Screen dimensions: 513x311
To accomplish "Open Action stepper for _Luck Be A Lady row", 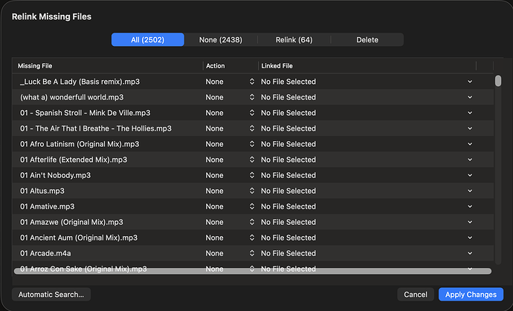I will tap(252, 82).
